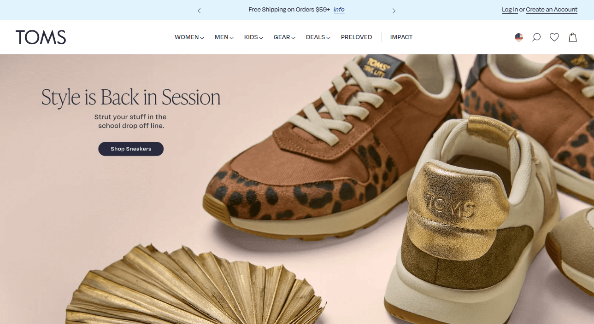
Task: Click the Create an Account link
Action: tap(552, 10)
